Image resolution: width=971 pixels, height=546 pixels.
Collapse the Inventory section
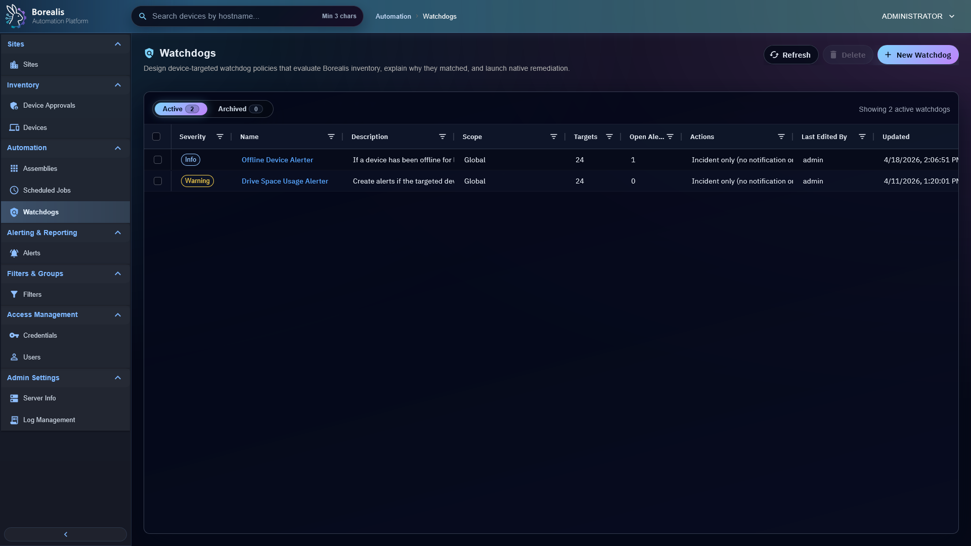[118, 85]
